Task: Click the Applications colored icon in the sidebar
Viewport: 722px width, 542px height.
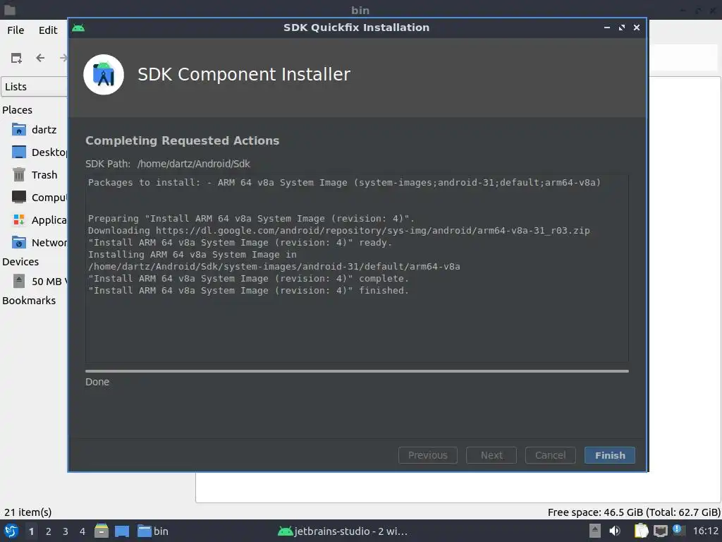Action: pos(19,220)
